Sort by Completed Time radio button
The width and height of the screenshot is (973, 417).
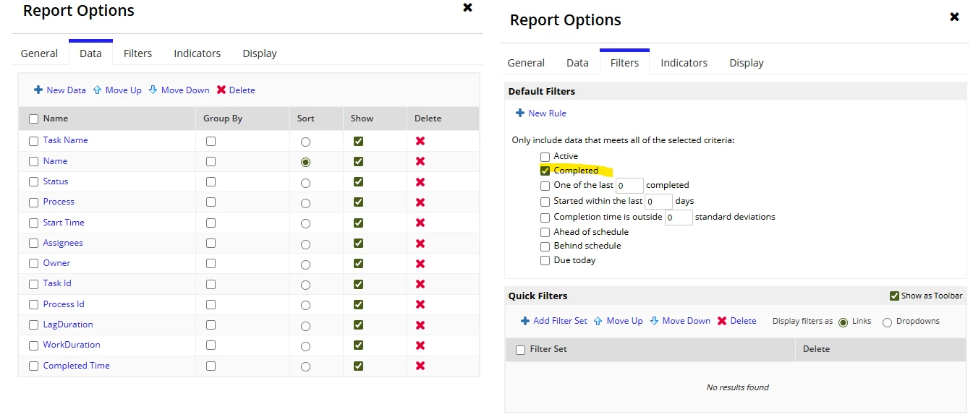(305, 367)
